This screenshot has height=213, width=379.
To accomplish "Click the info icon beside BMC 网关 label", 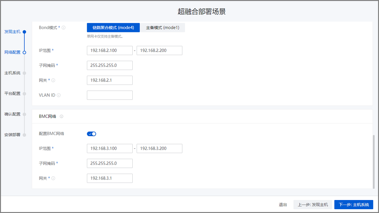I will tap(53, 179).
